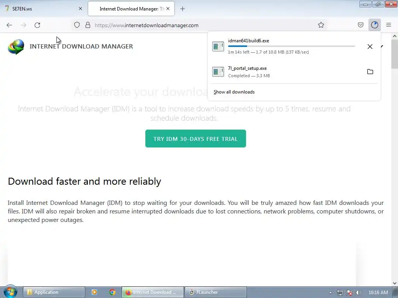Click the scrollbar down arrow

395,283
